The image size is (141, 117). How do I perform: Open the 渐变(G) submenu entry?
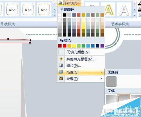[81, 72]
